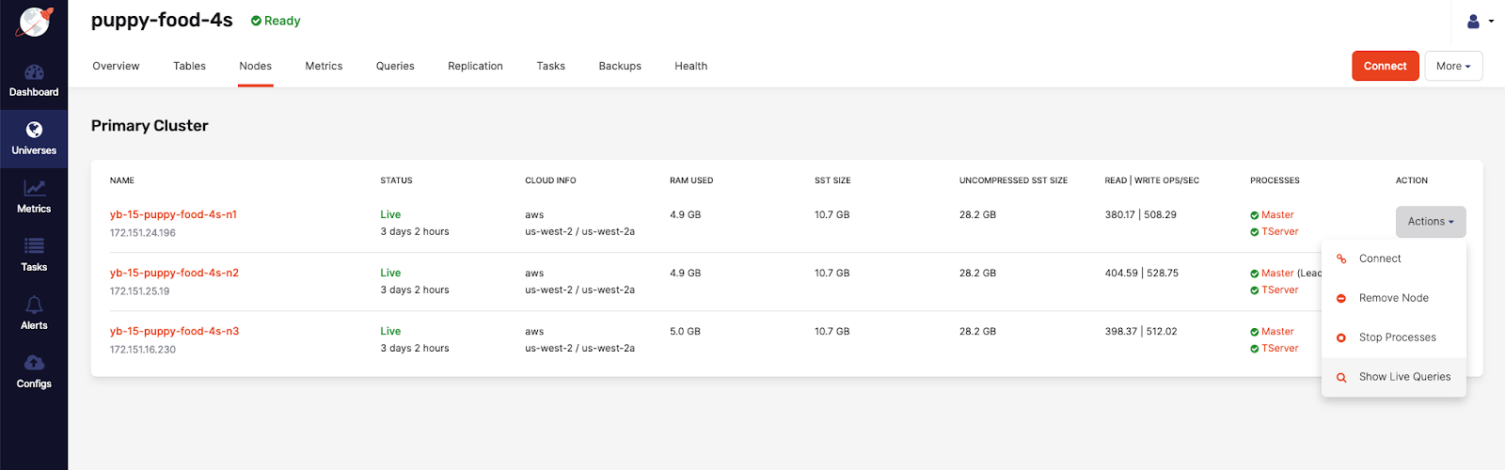Open Configs cloud icon in sidebar

34,364
